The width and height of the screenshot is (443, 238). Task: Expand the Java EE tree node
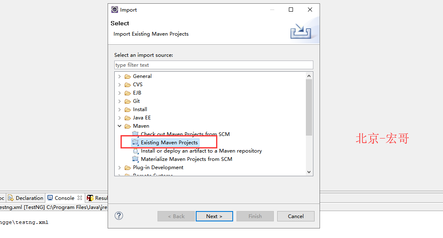click(120, 118)
